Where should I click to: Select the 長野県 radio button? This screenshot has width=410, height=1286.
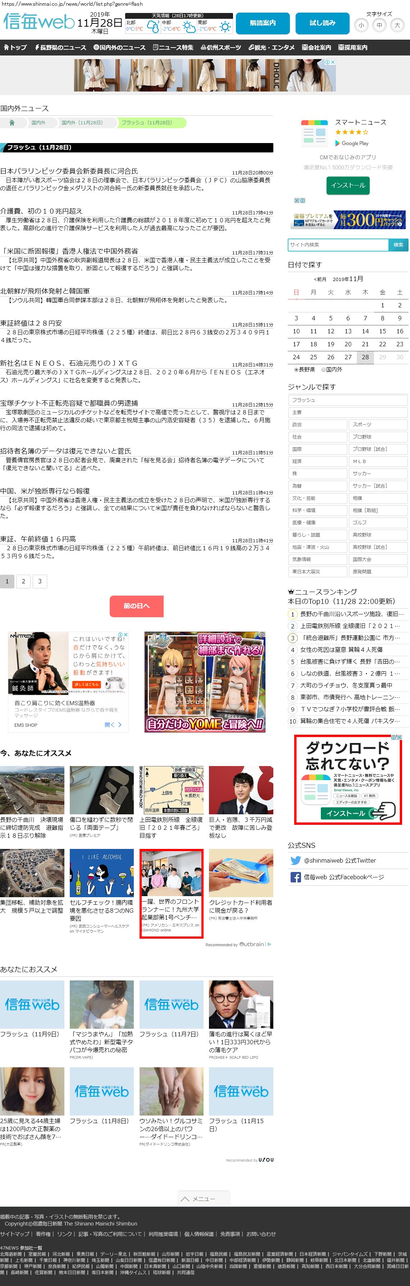[x=296, y=370]
